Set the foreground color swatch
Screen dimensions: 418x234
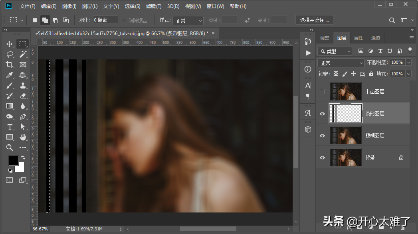(13, 161)
